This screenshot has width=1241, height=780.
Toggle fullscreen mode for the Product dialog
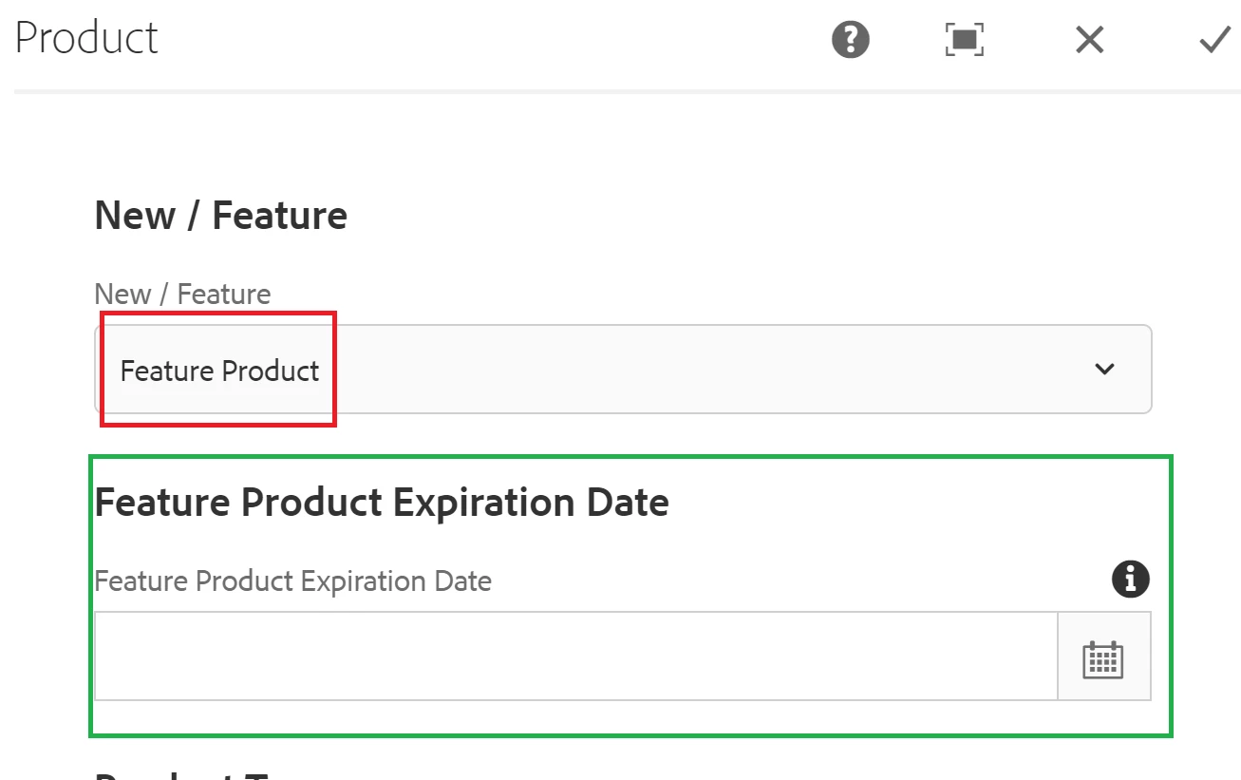pos(964,40)
